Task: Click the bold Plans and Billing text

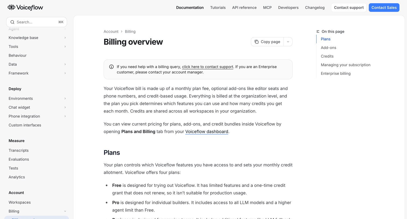Action: [x=138, y=132]
